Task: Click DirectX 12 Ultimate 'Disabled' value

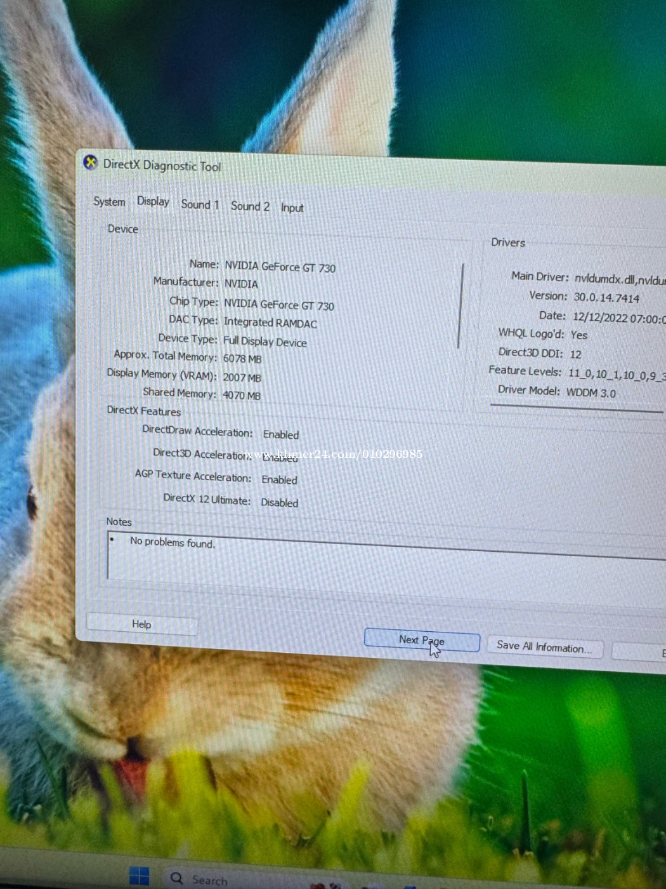Action: [x=279, y=502]
